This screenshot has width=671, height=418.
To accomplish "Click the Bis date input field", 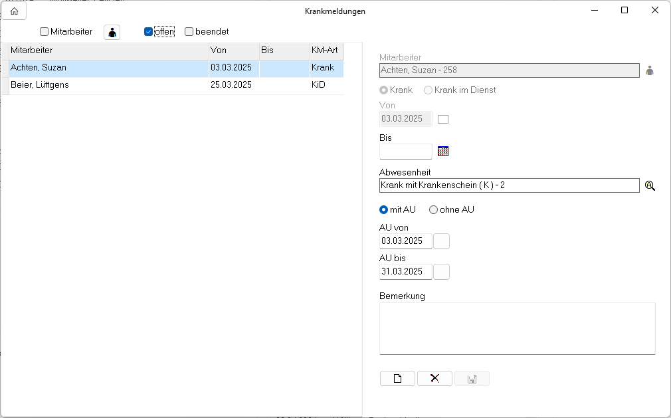I will pyautogui.click(x=405, y=152).
